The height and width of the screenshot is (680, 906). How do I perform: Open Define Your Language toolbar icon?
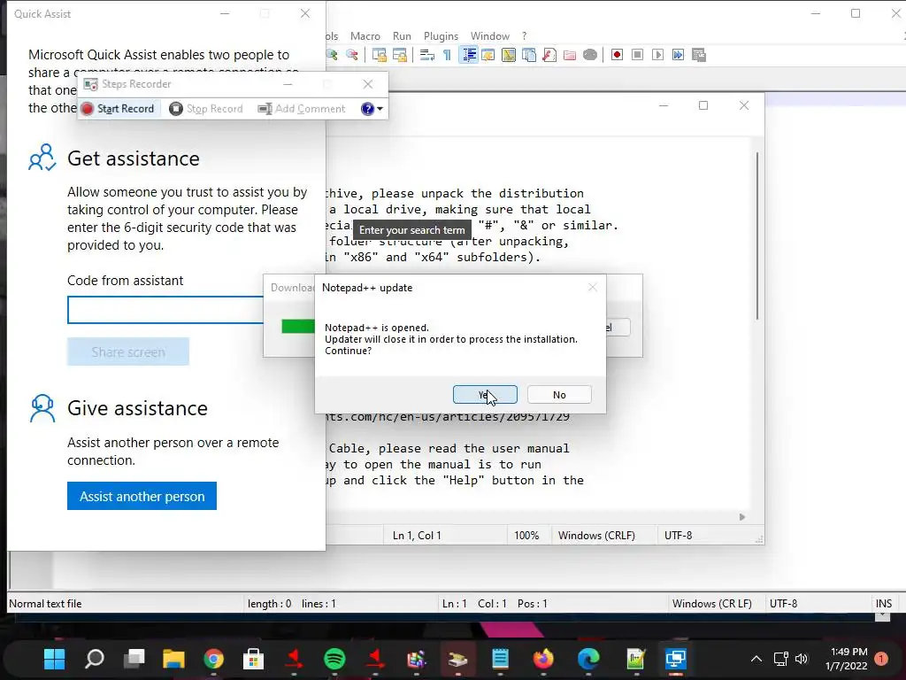[488, 55]
